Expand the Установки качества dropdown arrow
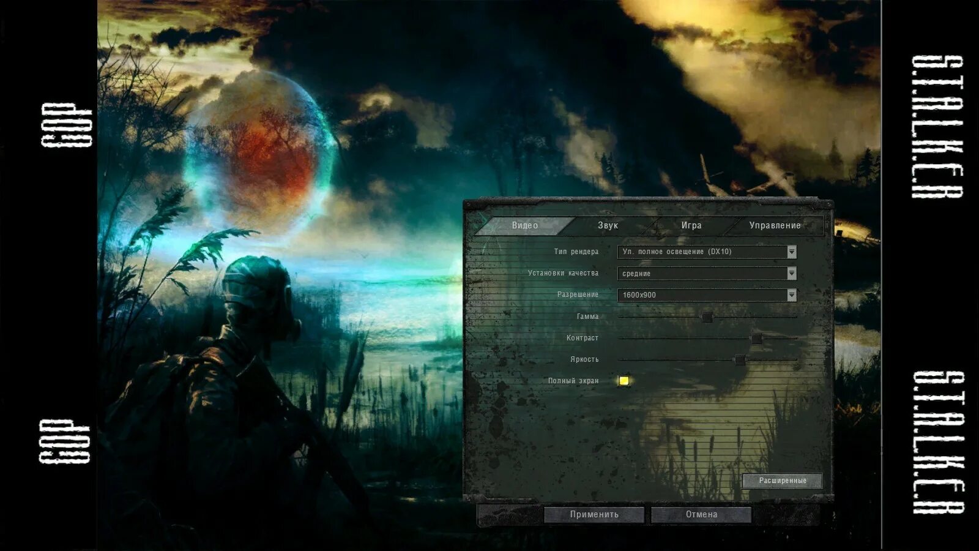 (792, 273)
